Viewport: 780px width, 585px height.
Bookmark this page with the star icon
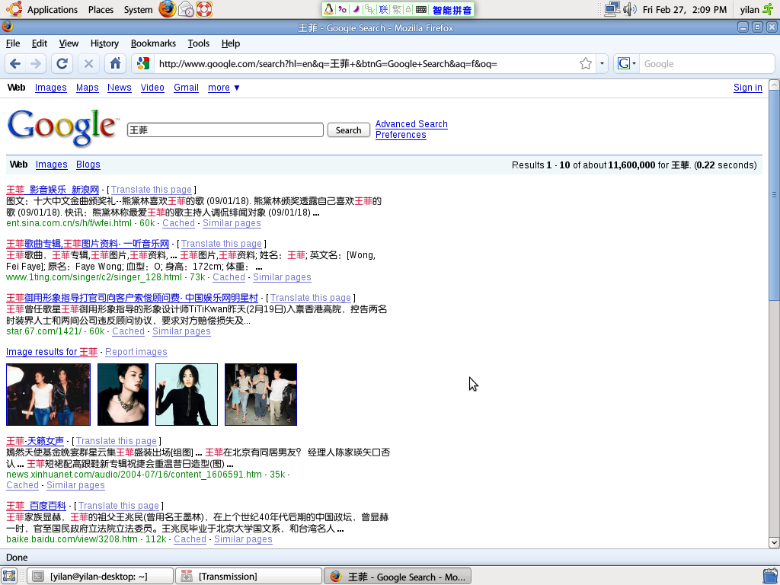pyautogui.click(x=586, y=64)
